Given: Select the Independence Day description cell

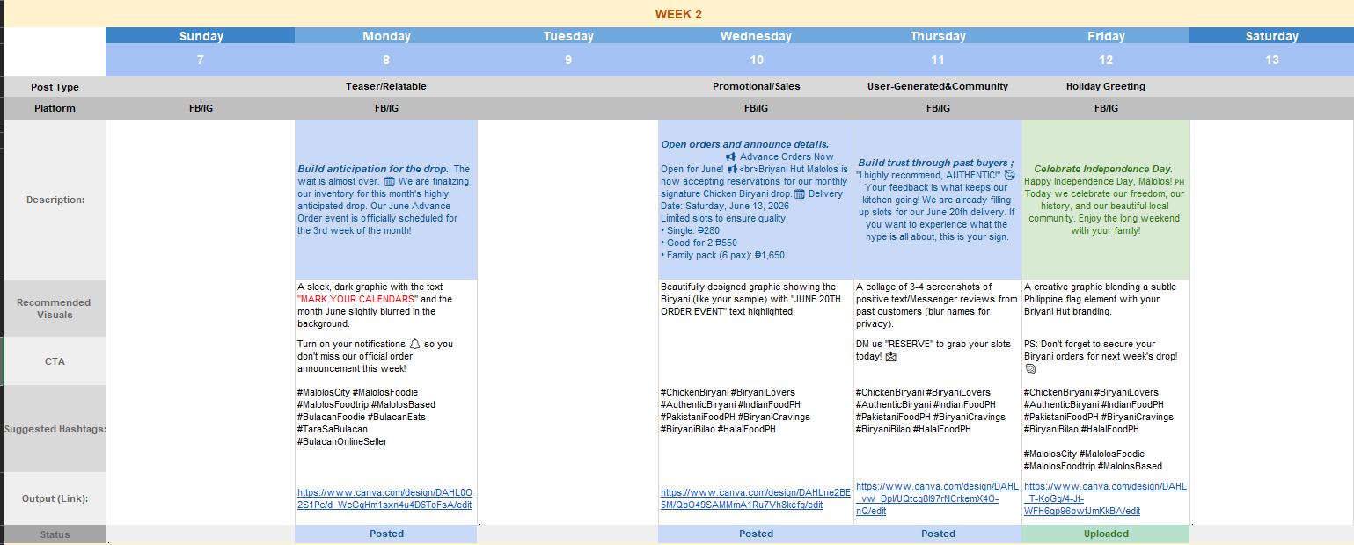Looking at the screenshot, I should coord(1106,200).
